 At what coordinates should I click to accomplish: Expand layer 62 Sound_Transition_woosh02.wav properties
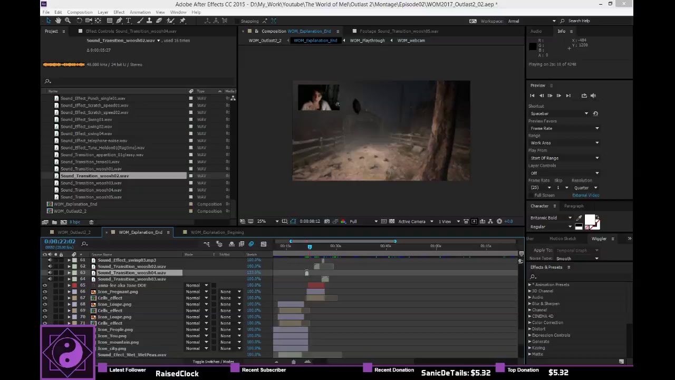[x=69, y=267]
